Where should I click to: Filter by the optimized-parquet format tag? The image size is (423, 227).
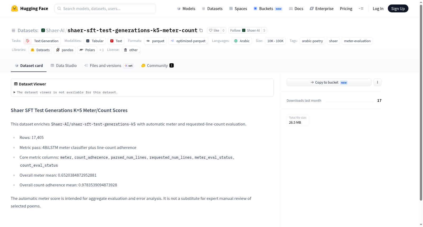(188, 41)
